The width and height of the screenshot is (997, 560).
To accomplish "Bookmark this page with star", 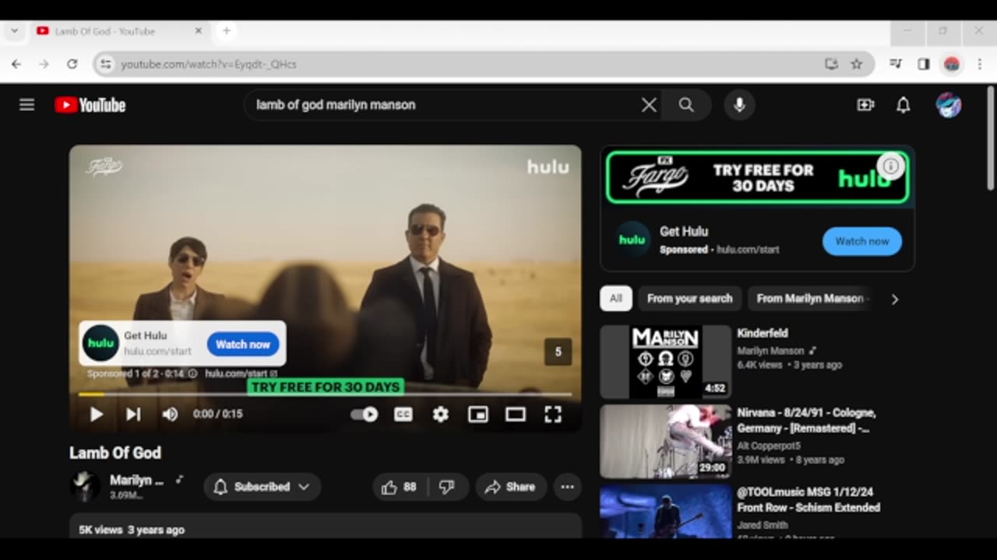I will click(x=857, y=64).
